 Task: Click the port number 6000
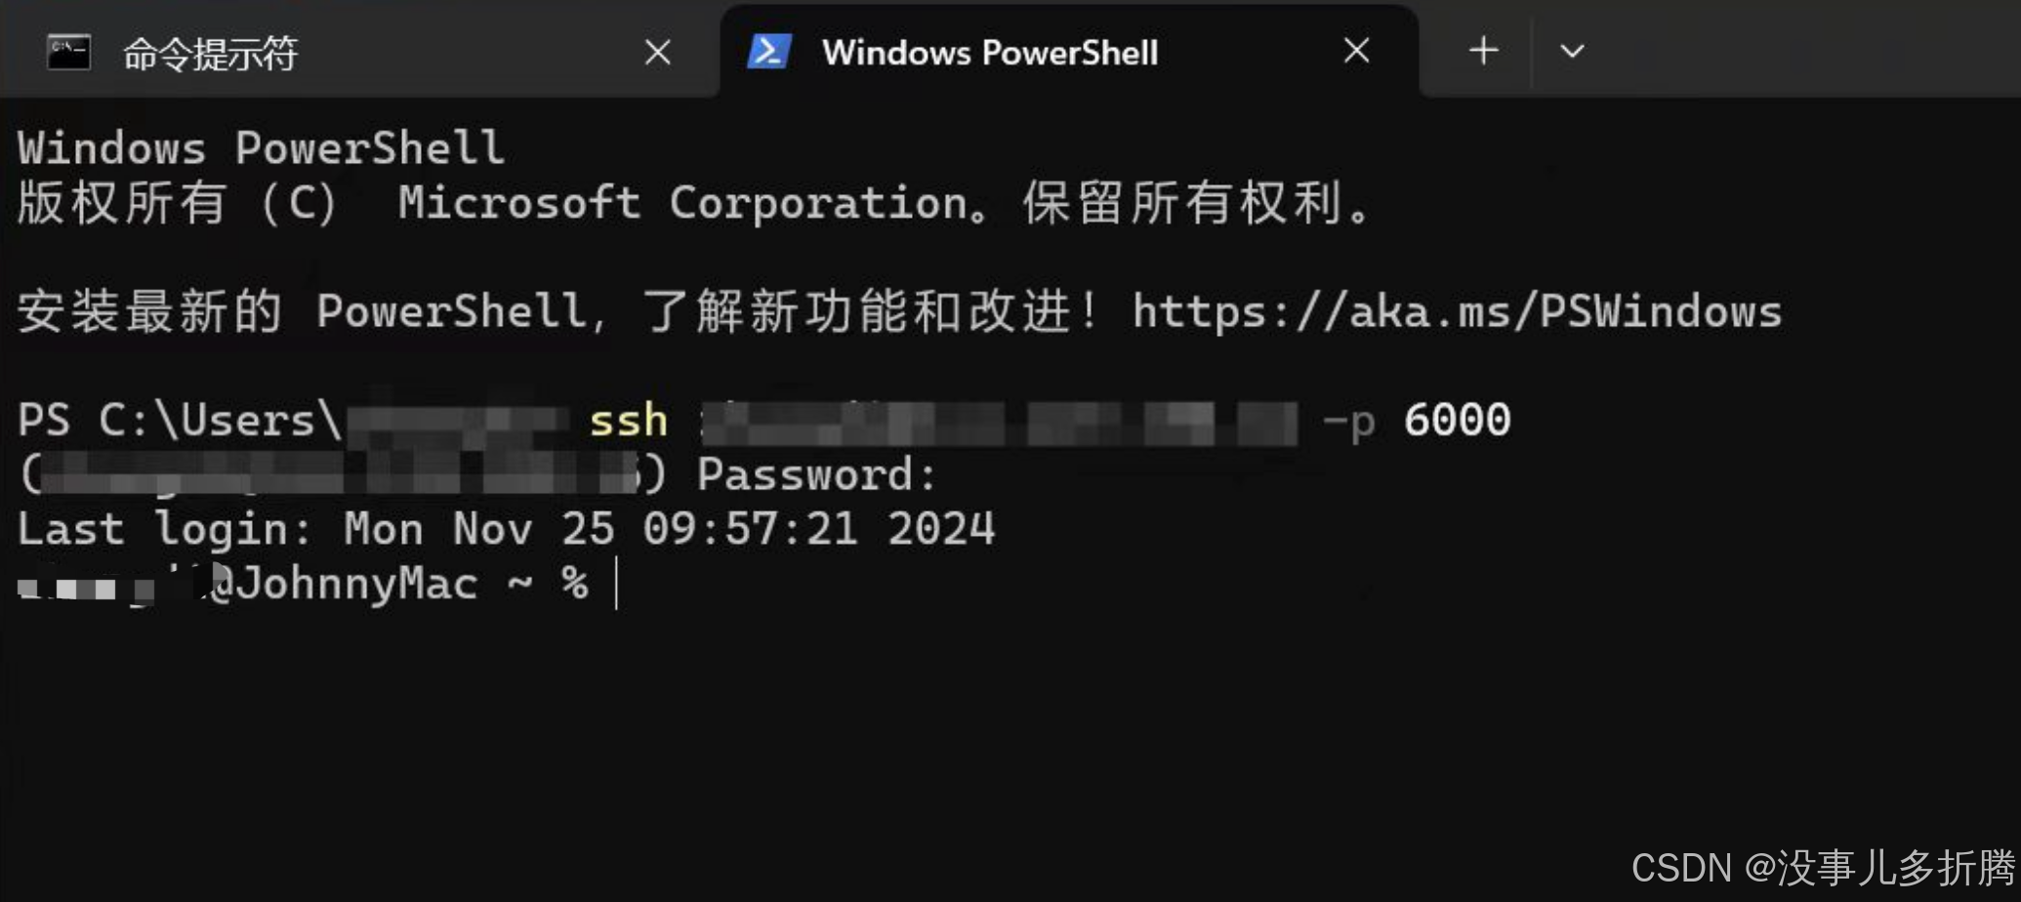click(1457, 420)
